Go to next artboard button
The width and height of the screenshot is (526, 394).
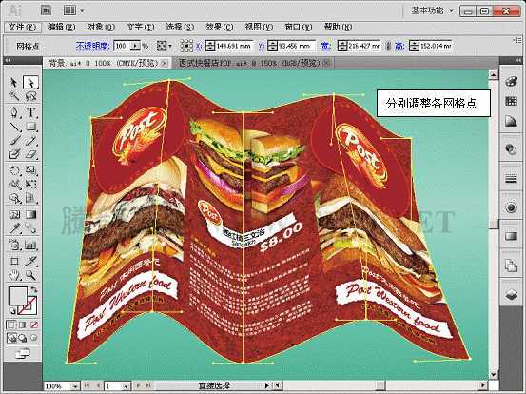click(x=139, y=386)
